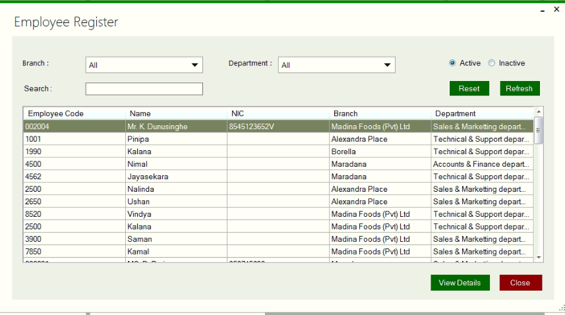
Task: Sort by Employee Code column header
Action: tap(74, 113)
